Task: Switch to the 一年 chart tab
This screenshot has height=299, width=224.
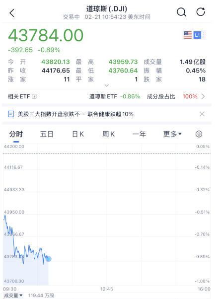Action: [139, 134]
